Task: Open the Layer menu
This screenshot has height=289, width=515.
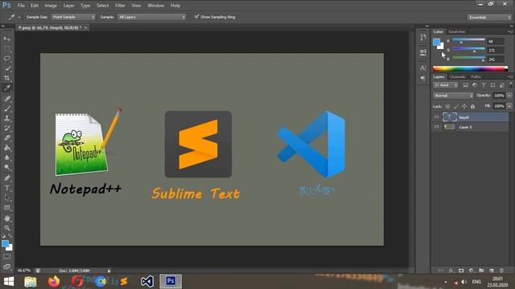Action: coord(68,6)
